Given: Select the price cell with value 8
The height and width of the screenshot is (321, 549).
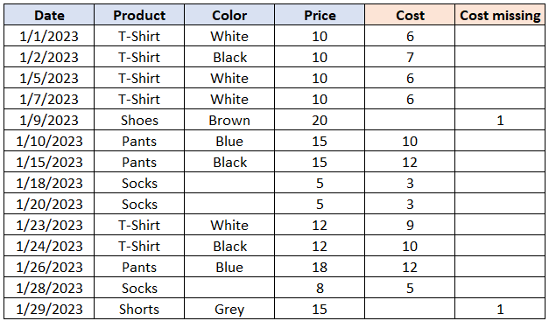Looking at the screenshot, I should (x=320, y=288).
